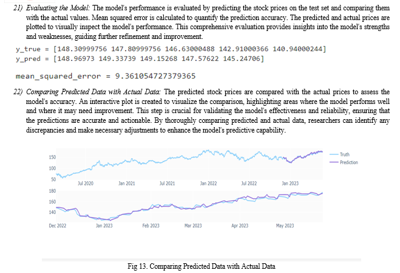Click the Apr 2023 range label
Viewport: 400px width, 273px height.
pos(239,226)
